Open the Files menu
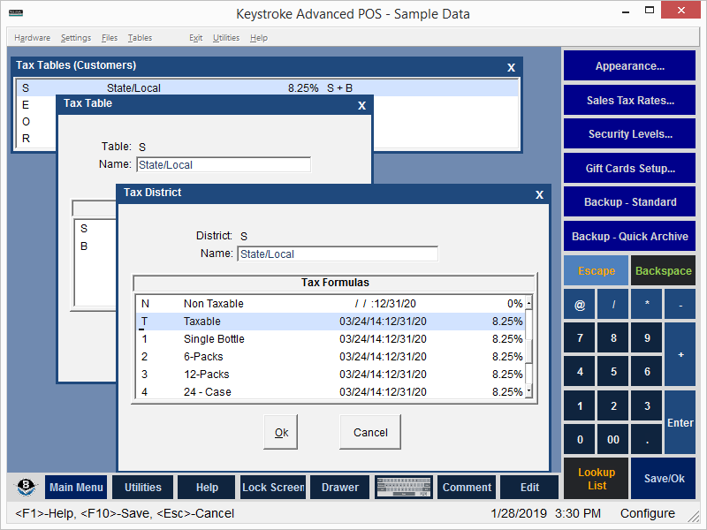Viewport: 707px width, 530px height. [x=110, y=38]
